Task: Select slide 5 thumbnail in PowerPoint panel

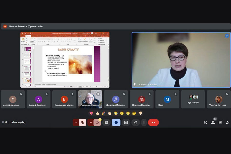Action: click(27, 74)
